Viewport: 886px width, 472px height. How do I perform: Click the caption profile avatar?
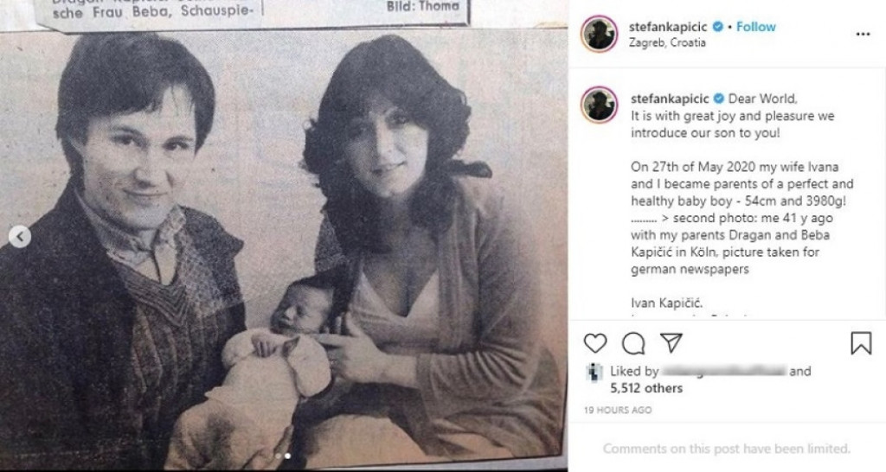coord(599,105)
